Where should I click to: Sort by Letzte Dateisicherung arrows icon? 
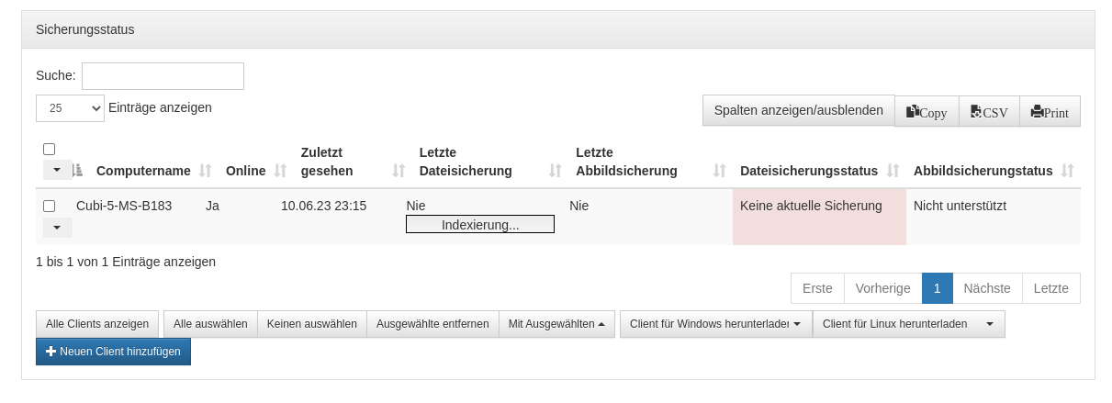(x=555, y=171)
